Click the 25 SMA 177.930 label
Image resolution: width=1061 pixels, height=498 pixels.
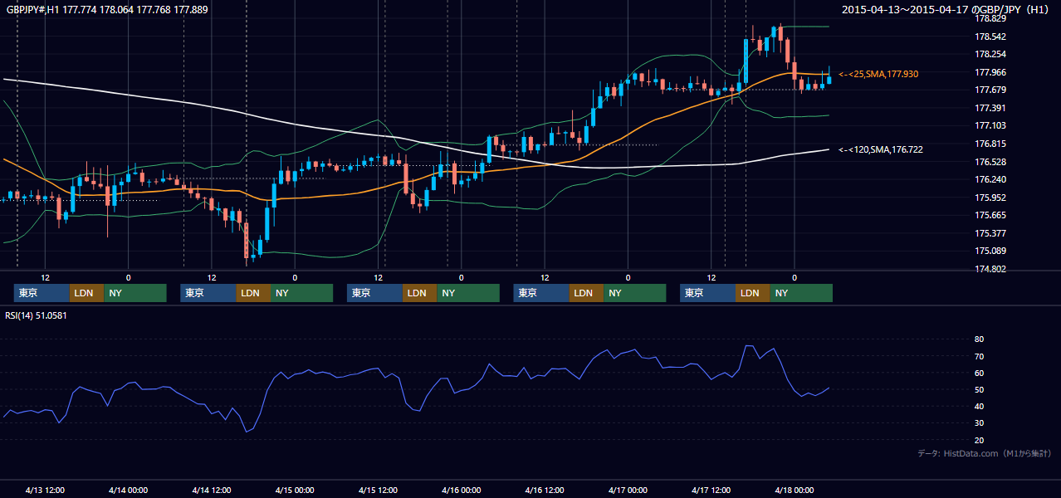878,74
